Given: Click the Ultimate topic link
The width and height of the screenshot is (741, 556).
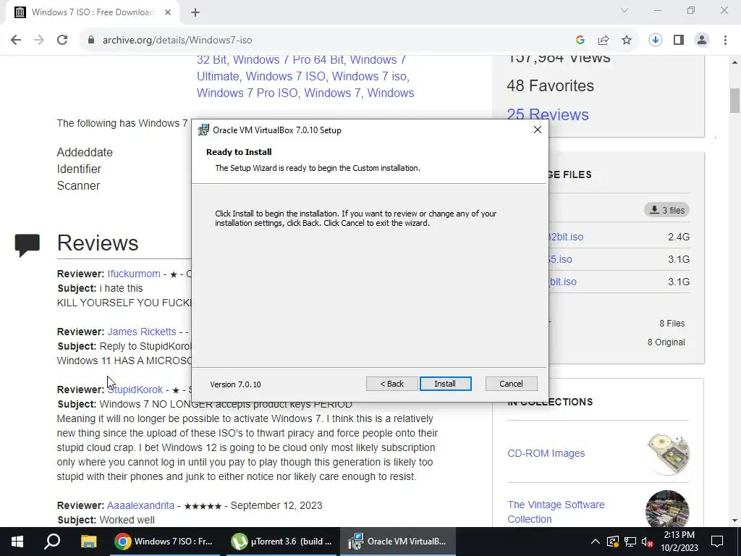Looking at the screenshot, I should (x=218, y=76).
